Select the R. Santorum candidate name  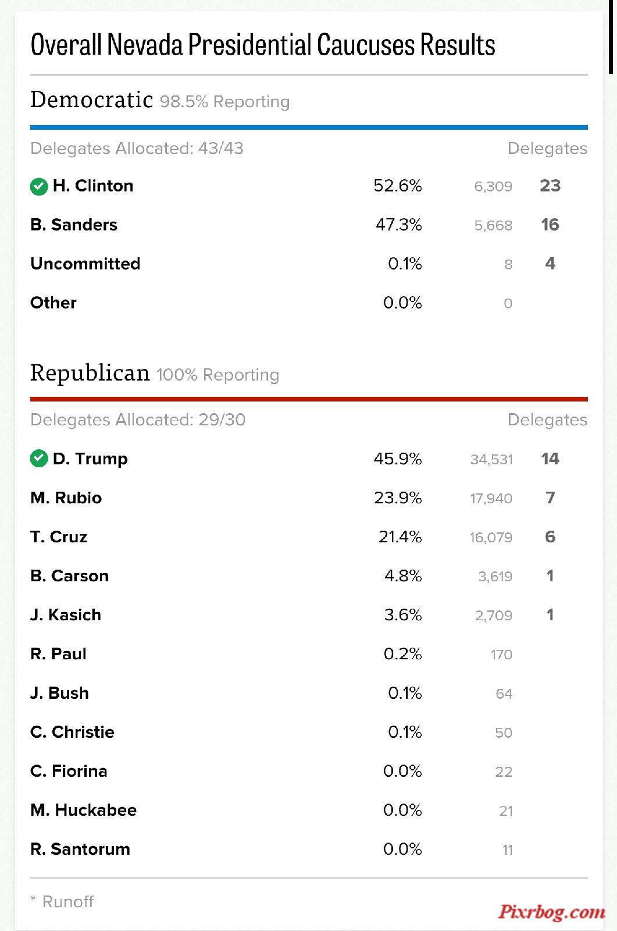pos(80,849)
